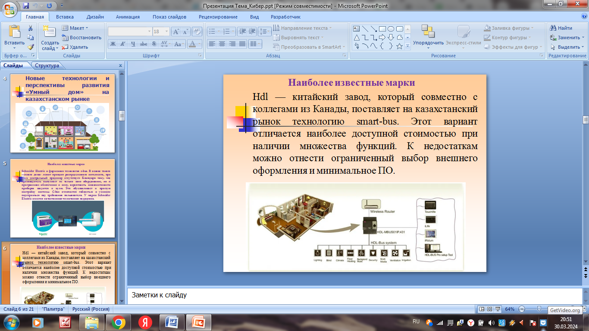Click the font color A swatch
The height and width of the screenshot is (331, 589).
pyautogui.click(x=192, y=44)
